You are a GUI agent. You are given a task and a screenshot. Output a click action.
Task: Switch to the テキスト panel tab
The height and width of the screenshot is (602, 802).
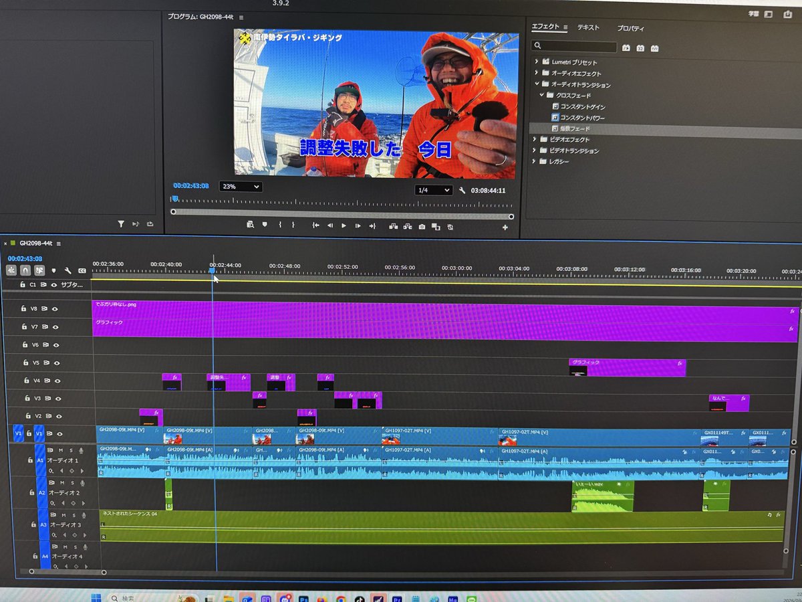[588, 27]
